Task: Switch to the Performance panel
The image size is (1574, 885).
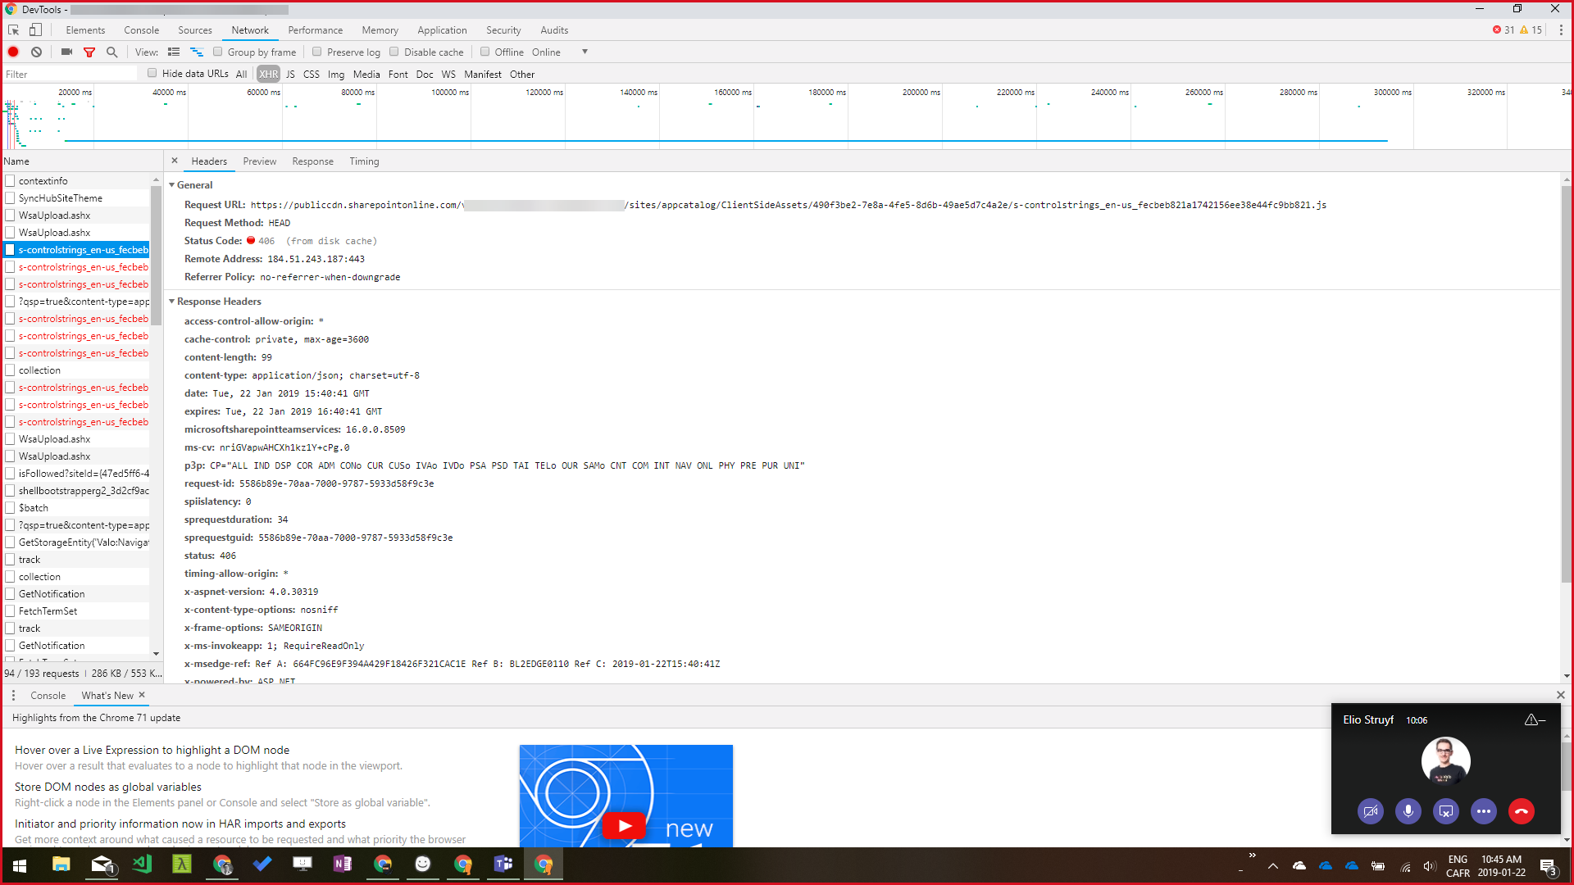Action: (315, 29)
